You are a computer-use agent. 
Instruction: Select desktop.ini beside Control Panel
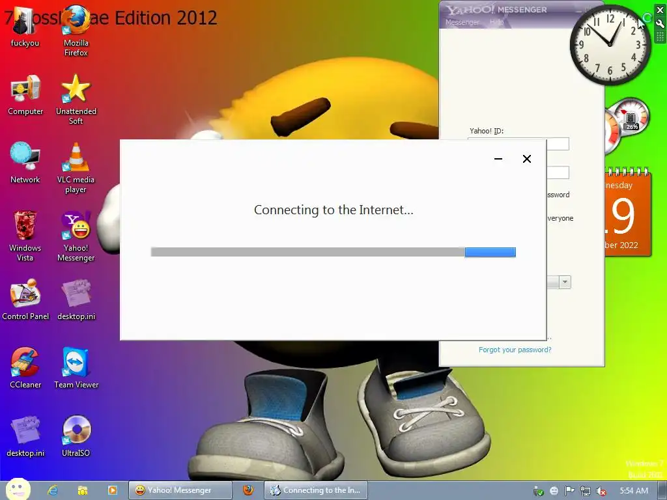pyautogui.click(x=76, y=299)
